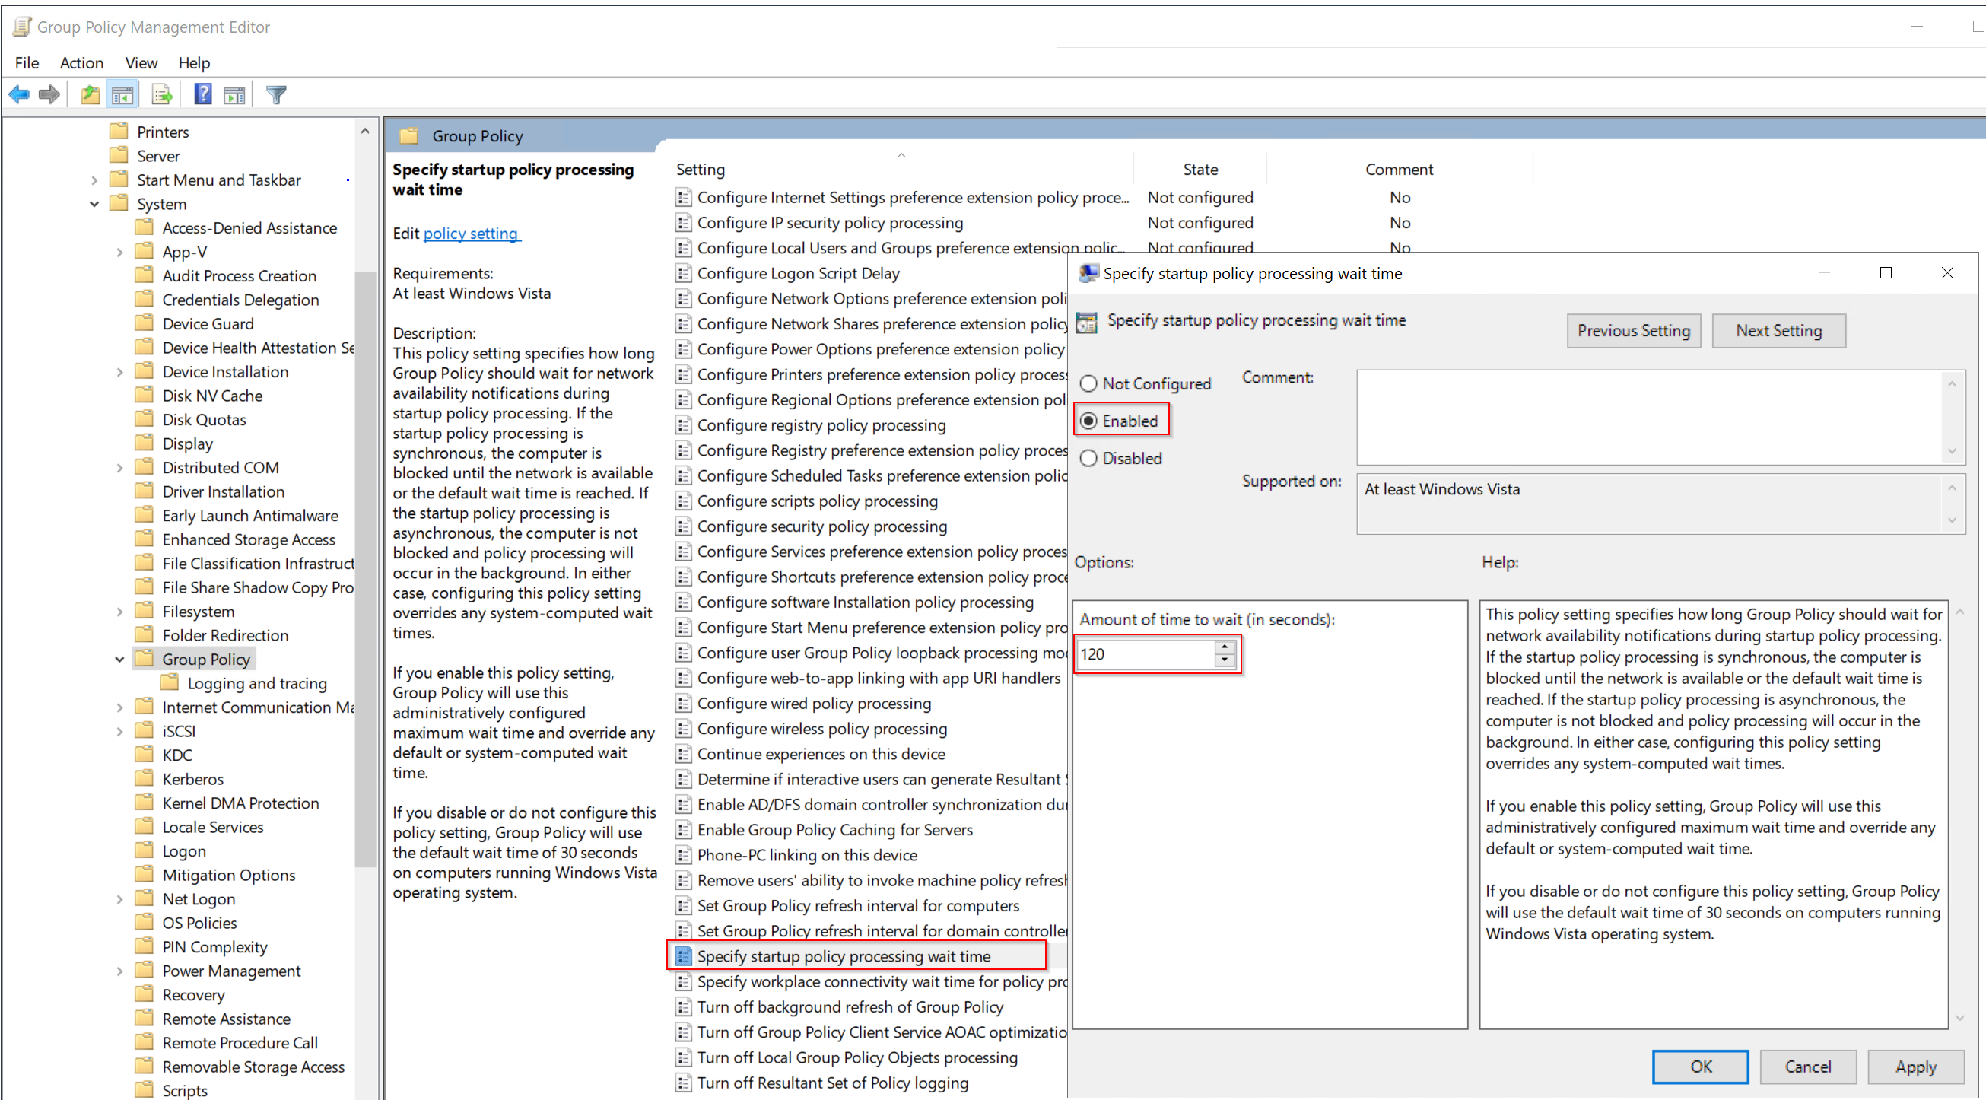Expand the Net Logon tree node
The width and height of the screenshot is (1986, 1100).
(119, 899)
